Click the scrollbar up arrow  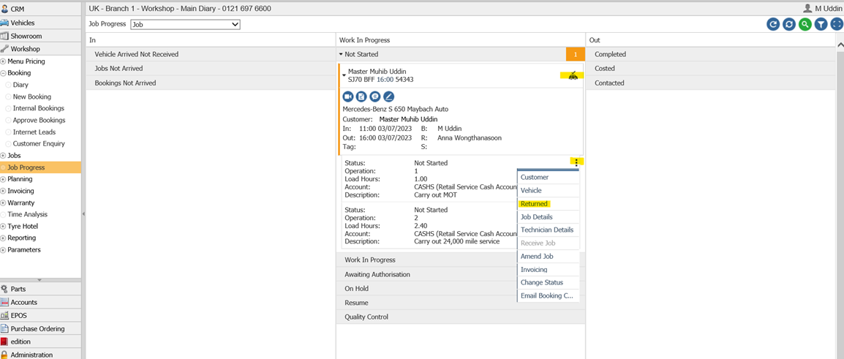tap(840, 46)
